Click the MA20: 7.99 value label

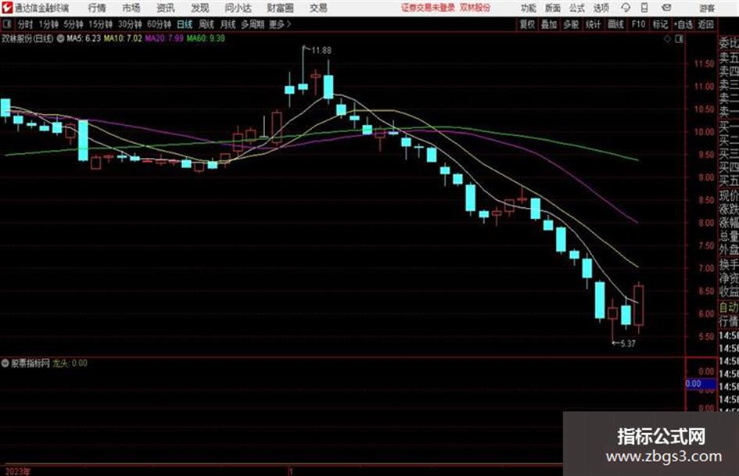[164, 38]
